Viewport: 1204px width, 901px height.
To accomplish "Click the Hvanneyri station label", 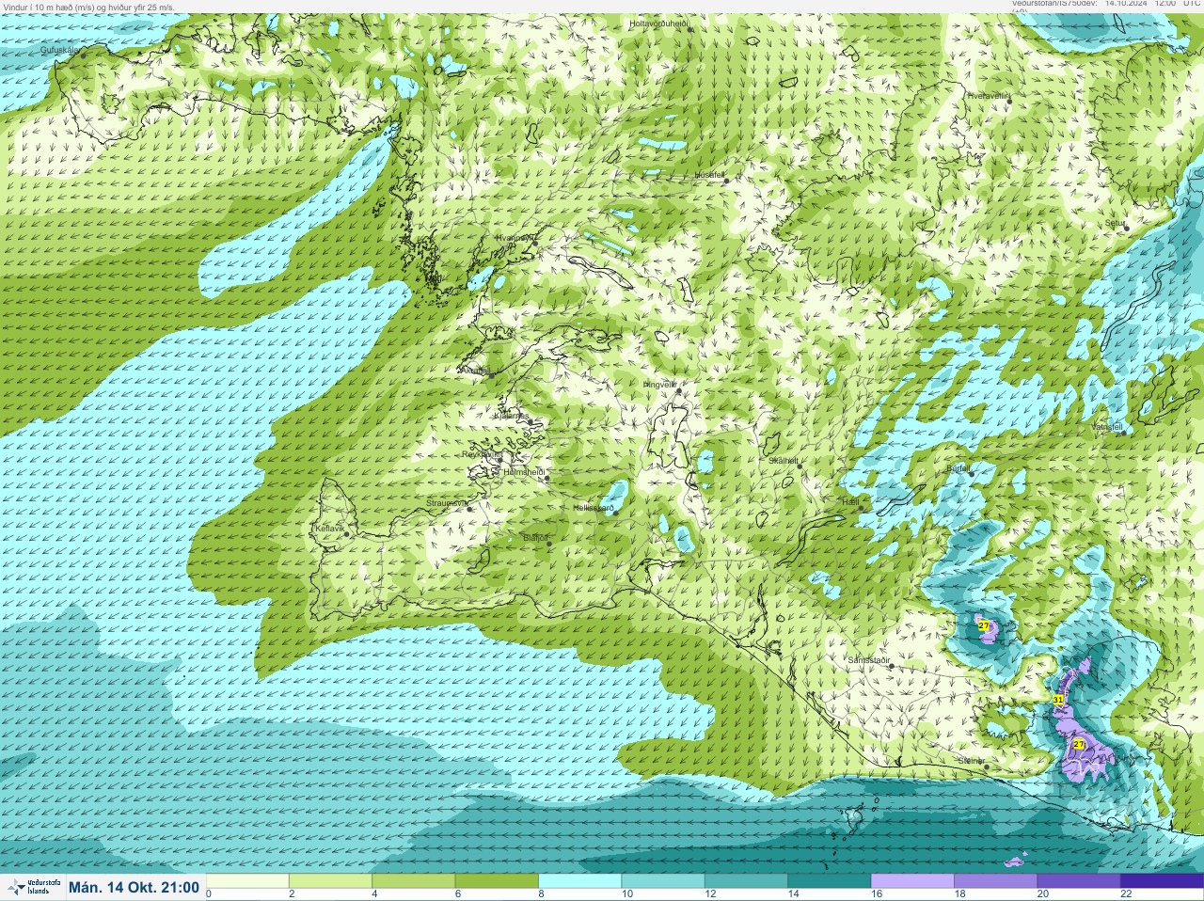I will [x=515, y=238].
